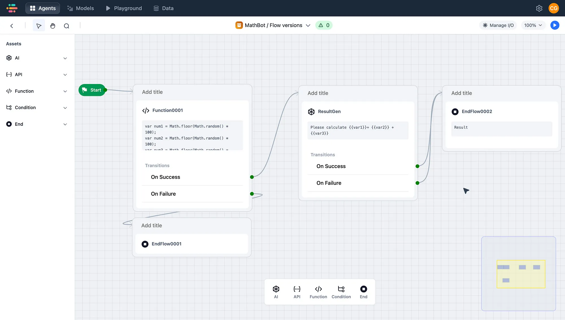Image resolution: width=565 pixels, height=320 pixels.
Task: Add an End node from bottom toolbar
Action: [x=363, y=292]
